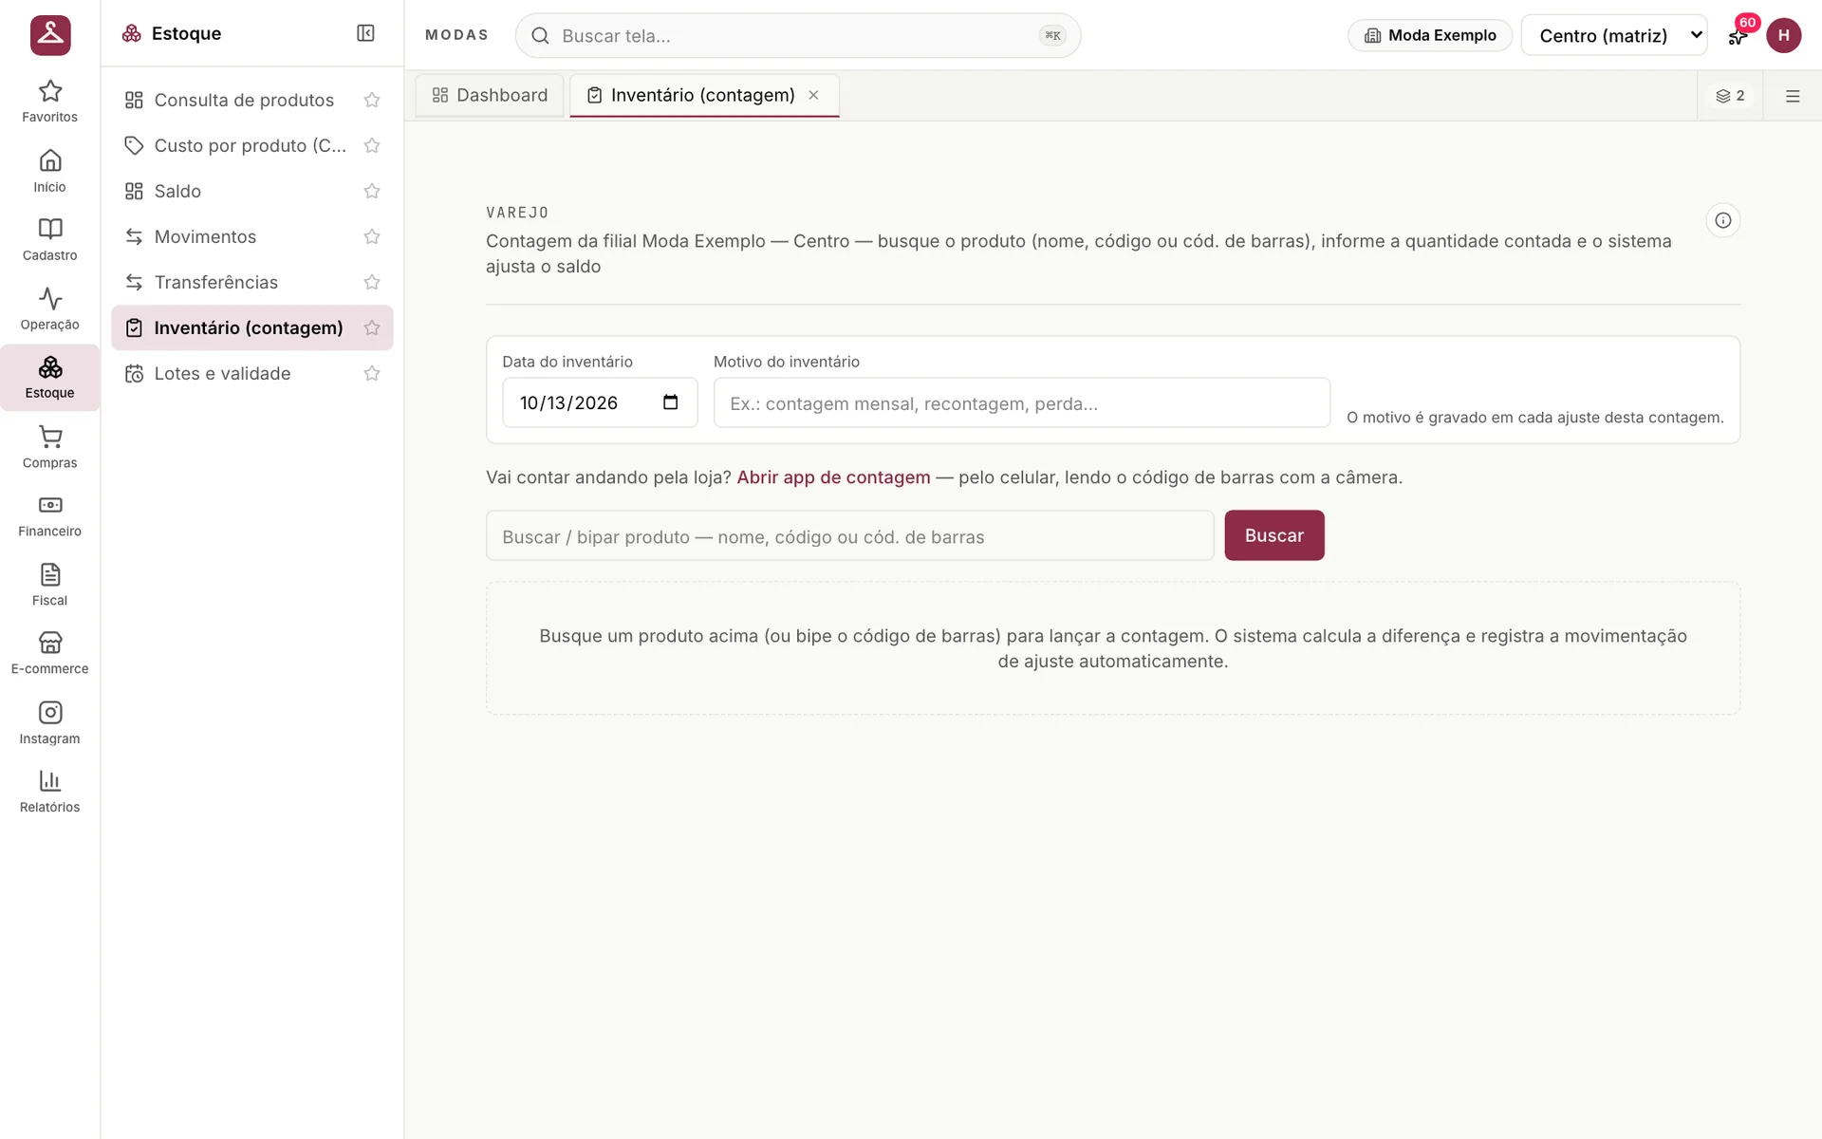Open the Cadastro module
1822x1139 pixels.
click(x=49, y=240)
